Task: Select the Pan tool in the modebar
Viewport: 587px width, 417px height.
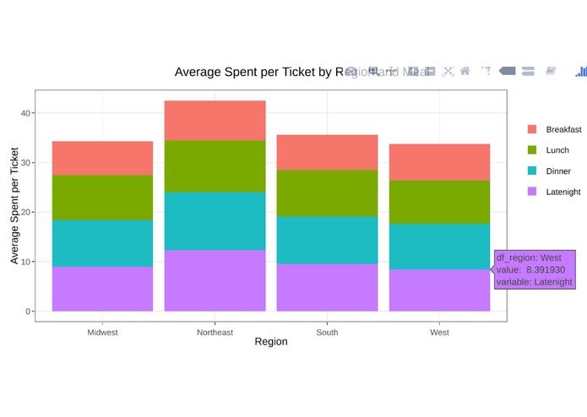Action: tap(393, 71)
